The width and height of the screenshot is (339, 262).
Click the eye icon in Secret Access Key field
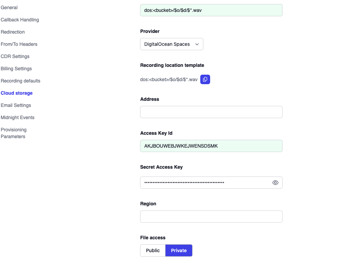tap(275, 182)
